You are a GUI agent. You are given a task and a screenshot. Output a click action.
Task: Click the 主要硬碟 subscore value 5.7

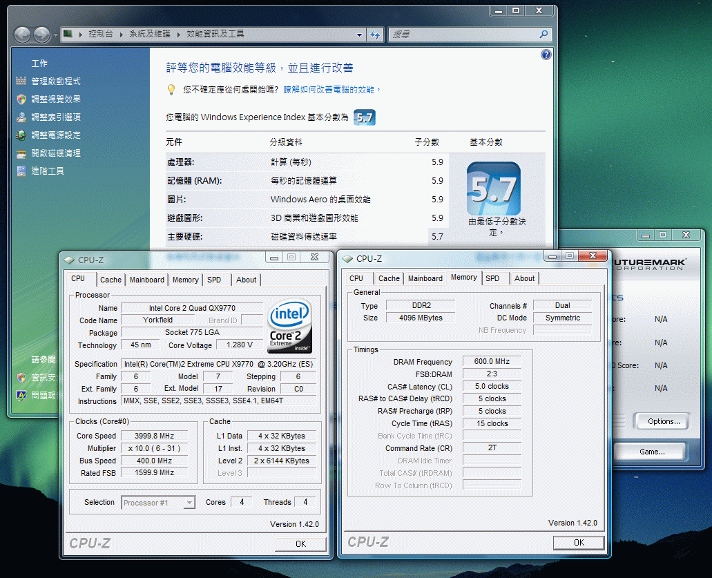pyautogui.click(x=437, y=237)
